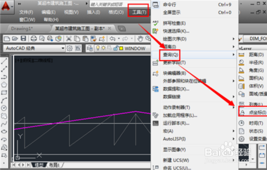Save drawing with the floppy disk icon
267x170 pixels.
pyautogui.click(x=23, y=39)
